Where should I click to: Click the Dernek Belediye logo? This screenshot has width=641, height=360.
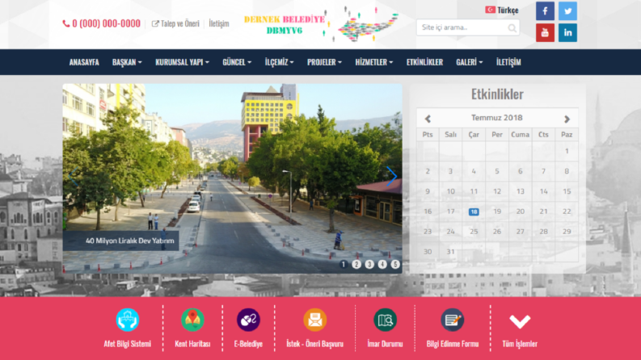pos(321,23)
